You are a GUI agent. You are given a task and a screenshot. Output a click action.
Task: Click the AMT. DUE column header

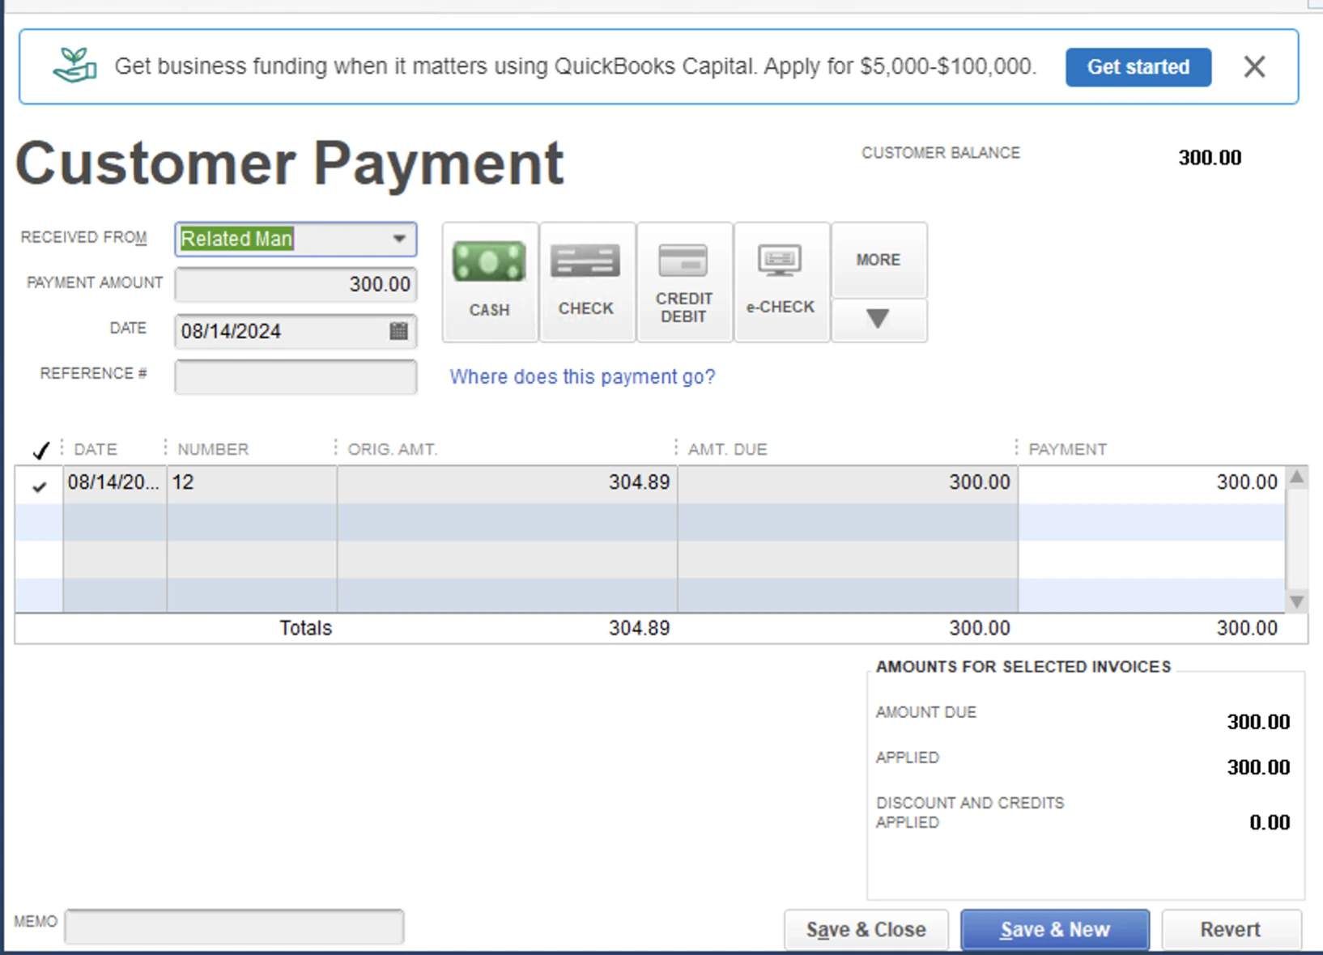tap(728, 449)
